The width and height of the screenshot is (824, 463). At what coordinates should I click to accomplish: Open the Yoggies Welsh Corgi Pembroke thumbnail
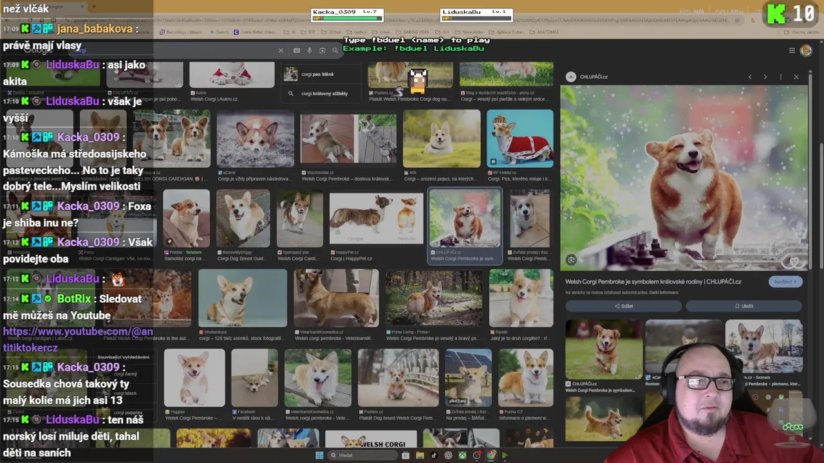point(194,378)
